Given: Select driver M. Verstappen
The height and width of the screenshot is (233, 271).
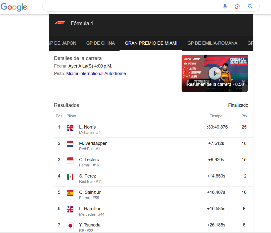Looking at the screenshot, I should click(93, 143).
